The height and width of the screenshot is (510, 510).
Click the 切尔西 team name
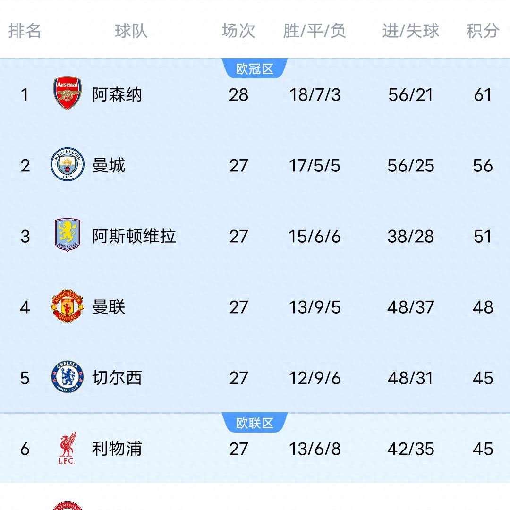click(117, 378)
